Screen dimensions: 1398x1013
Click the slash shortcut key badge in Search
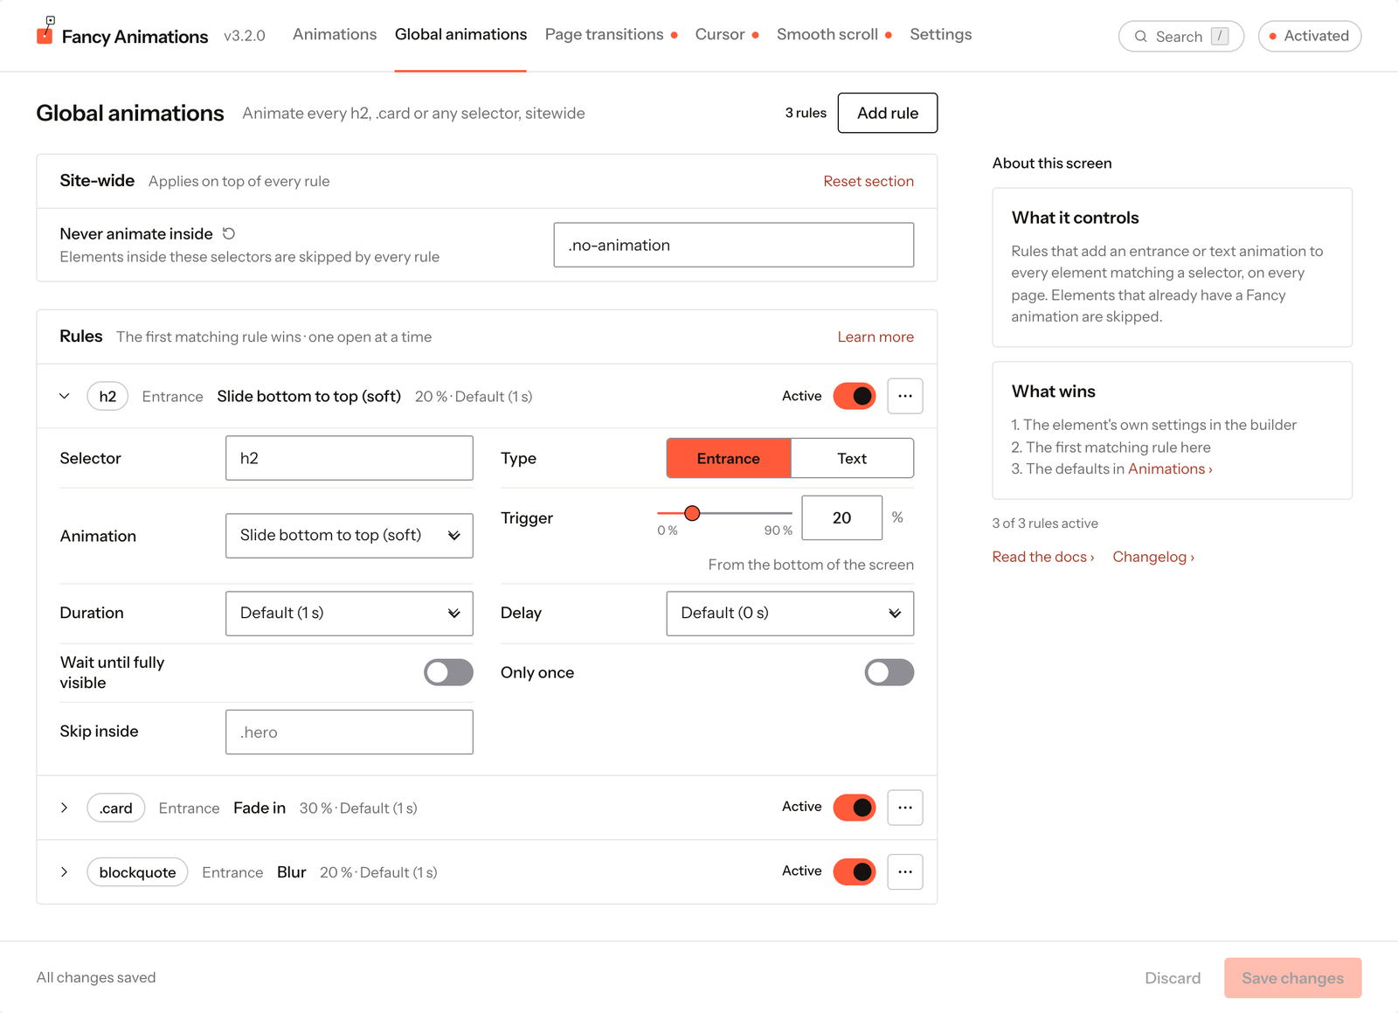pyautogui.click(x=1220, y=37)
